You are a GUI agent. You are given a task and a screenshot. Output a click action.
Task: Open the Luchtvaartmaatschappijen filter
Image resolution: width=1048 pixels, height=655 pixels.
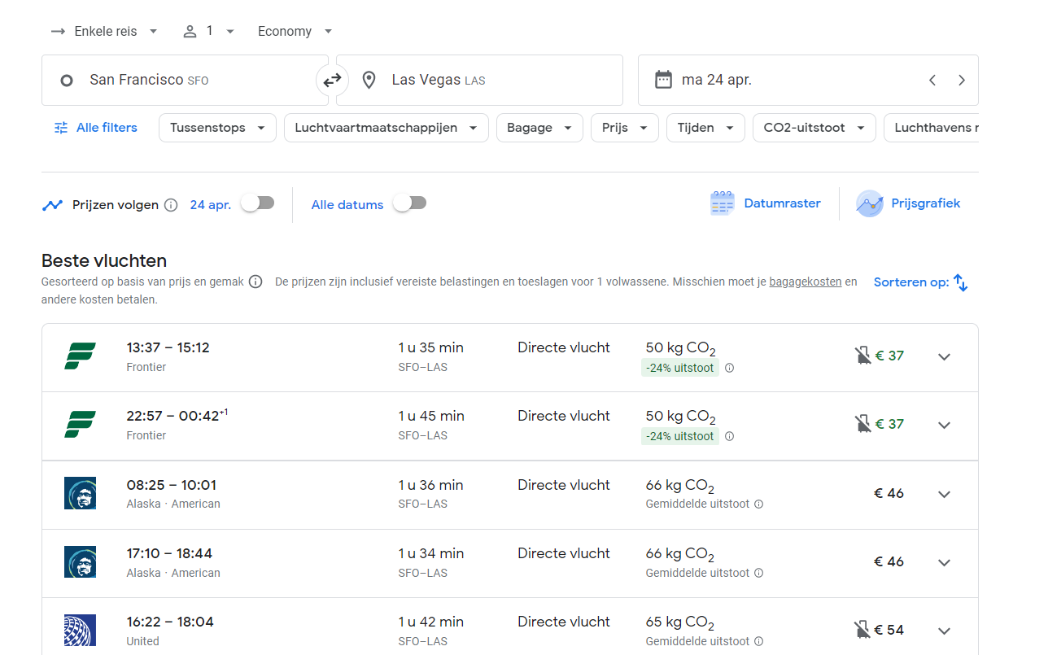tap(386, 128)
